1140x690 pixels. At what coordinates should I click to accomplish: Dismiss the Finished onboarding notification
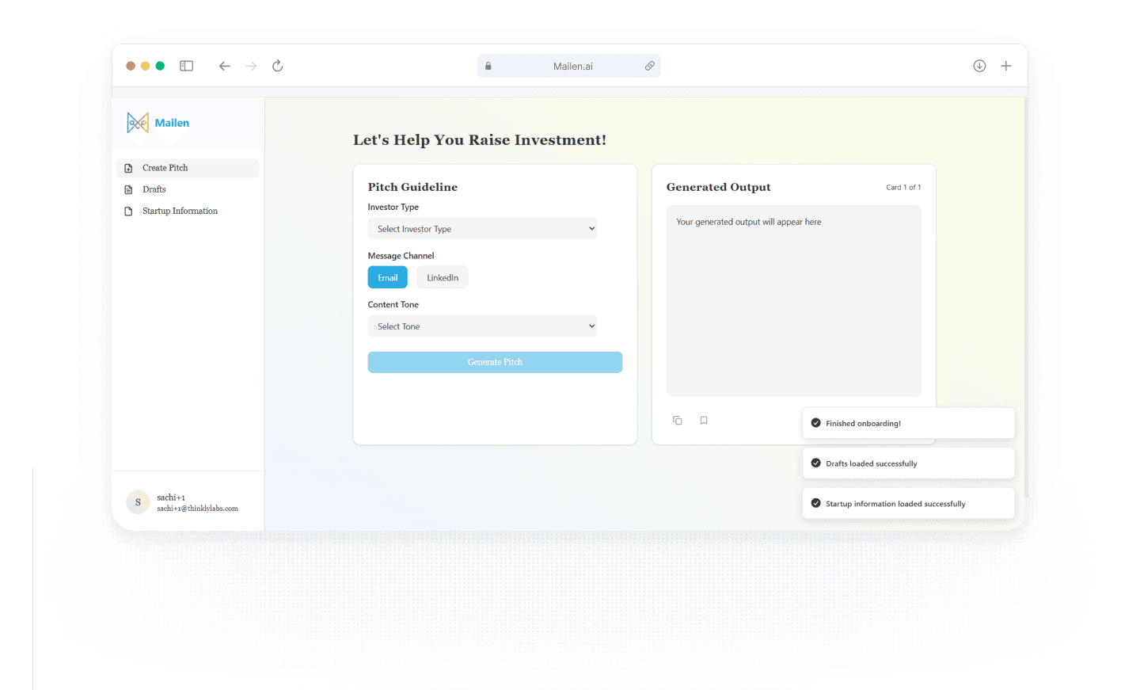coord(908,422)
